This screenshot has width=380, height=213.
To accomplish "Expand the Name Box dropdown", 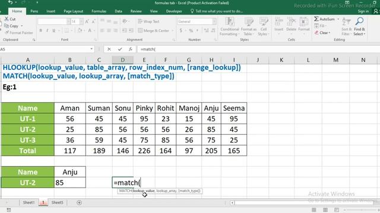I will coord(91,49).
